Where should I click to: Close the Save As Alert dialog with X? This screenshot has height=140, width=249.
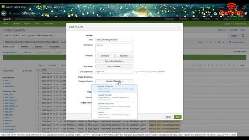[179, 27]
